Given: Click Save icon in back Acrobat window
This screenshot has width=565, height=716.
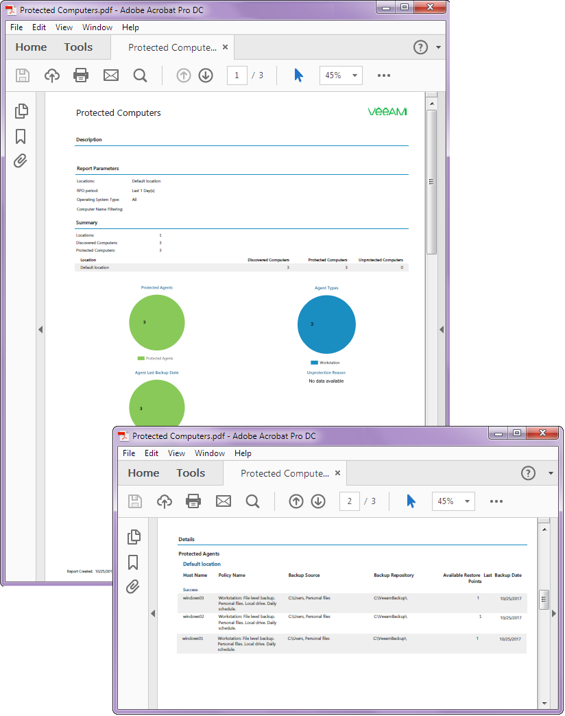Looking at the screenshot, I should coord(23,75).
